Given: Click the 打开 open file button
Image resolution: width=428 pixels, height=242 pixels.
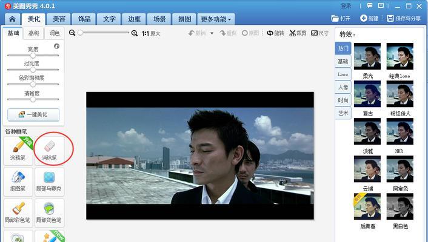Looking at the screenshot, I should pyautogui.click(x=341, y=18).
